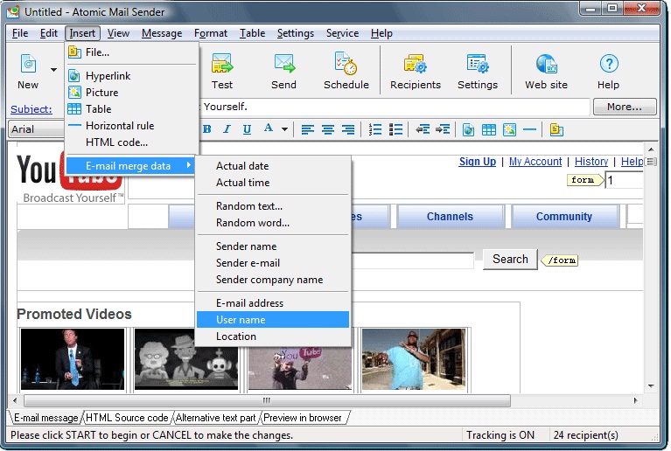This screenshot has width=671, height=451.
Task: Select Random text... entry
Action: (273, 206)
